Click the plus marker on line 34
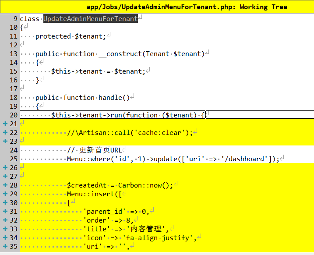The height and width of the screenshot is (255, 314). 5,237
